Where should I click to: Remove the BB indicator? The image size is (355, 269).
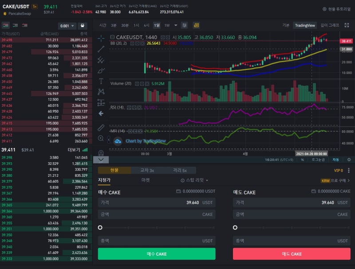pyautogui.click(x=142, y=43)
